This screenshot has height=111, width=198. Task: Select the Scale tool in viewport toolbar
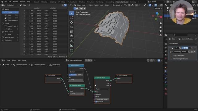tap(71, 31)
